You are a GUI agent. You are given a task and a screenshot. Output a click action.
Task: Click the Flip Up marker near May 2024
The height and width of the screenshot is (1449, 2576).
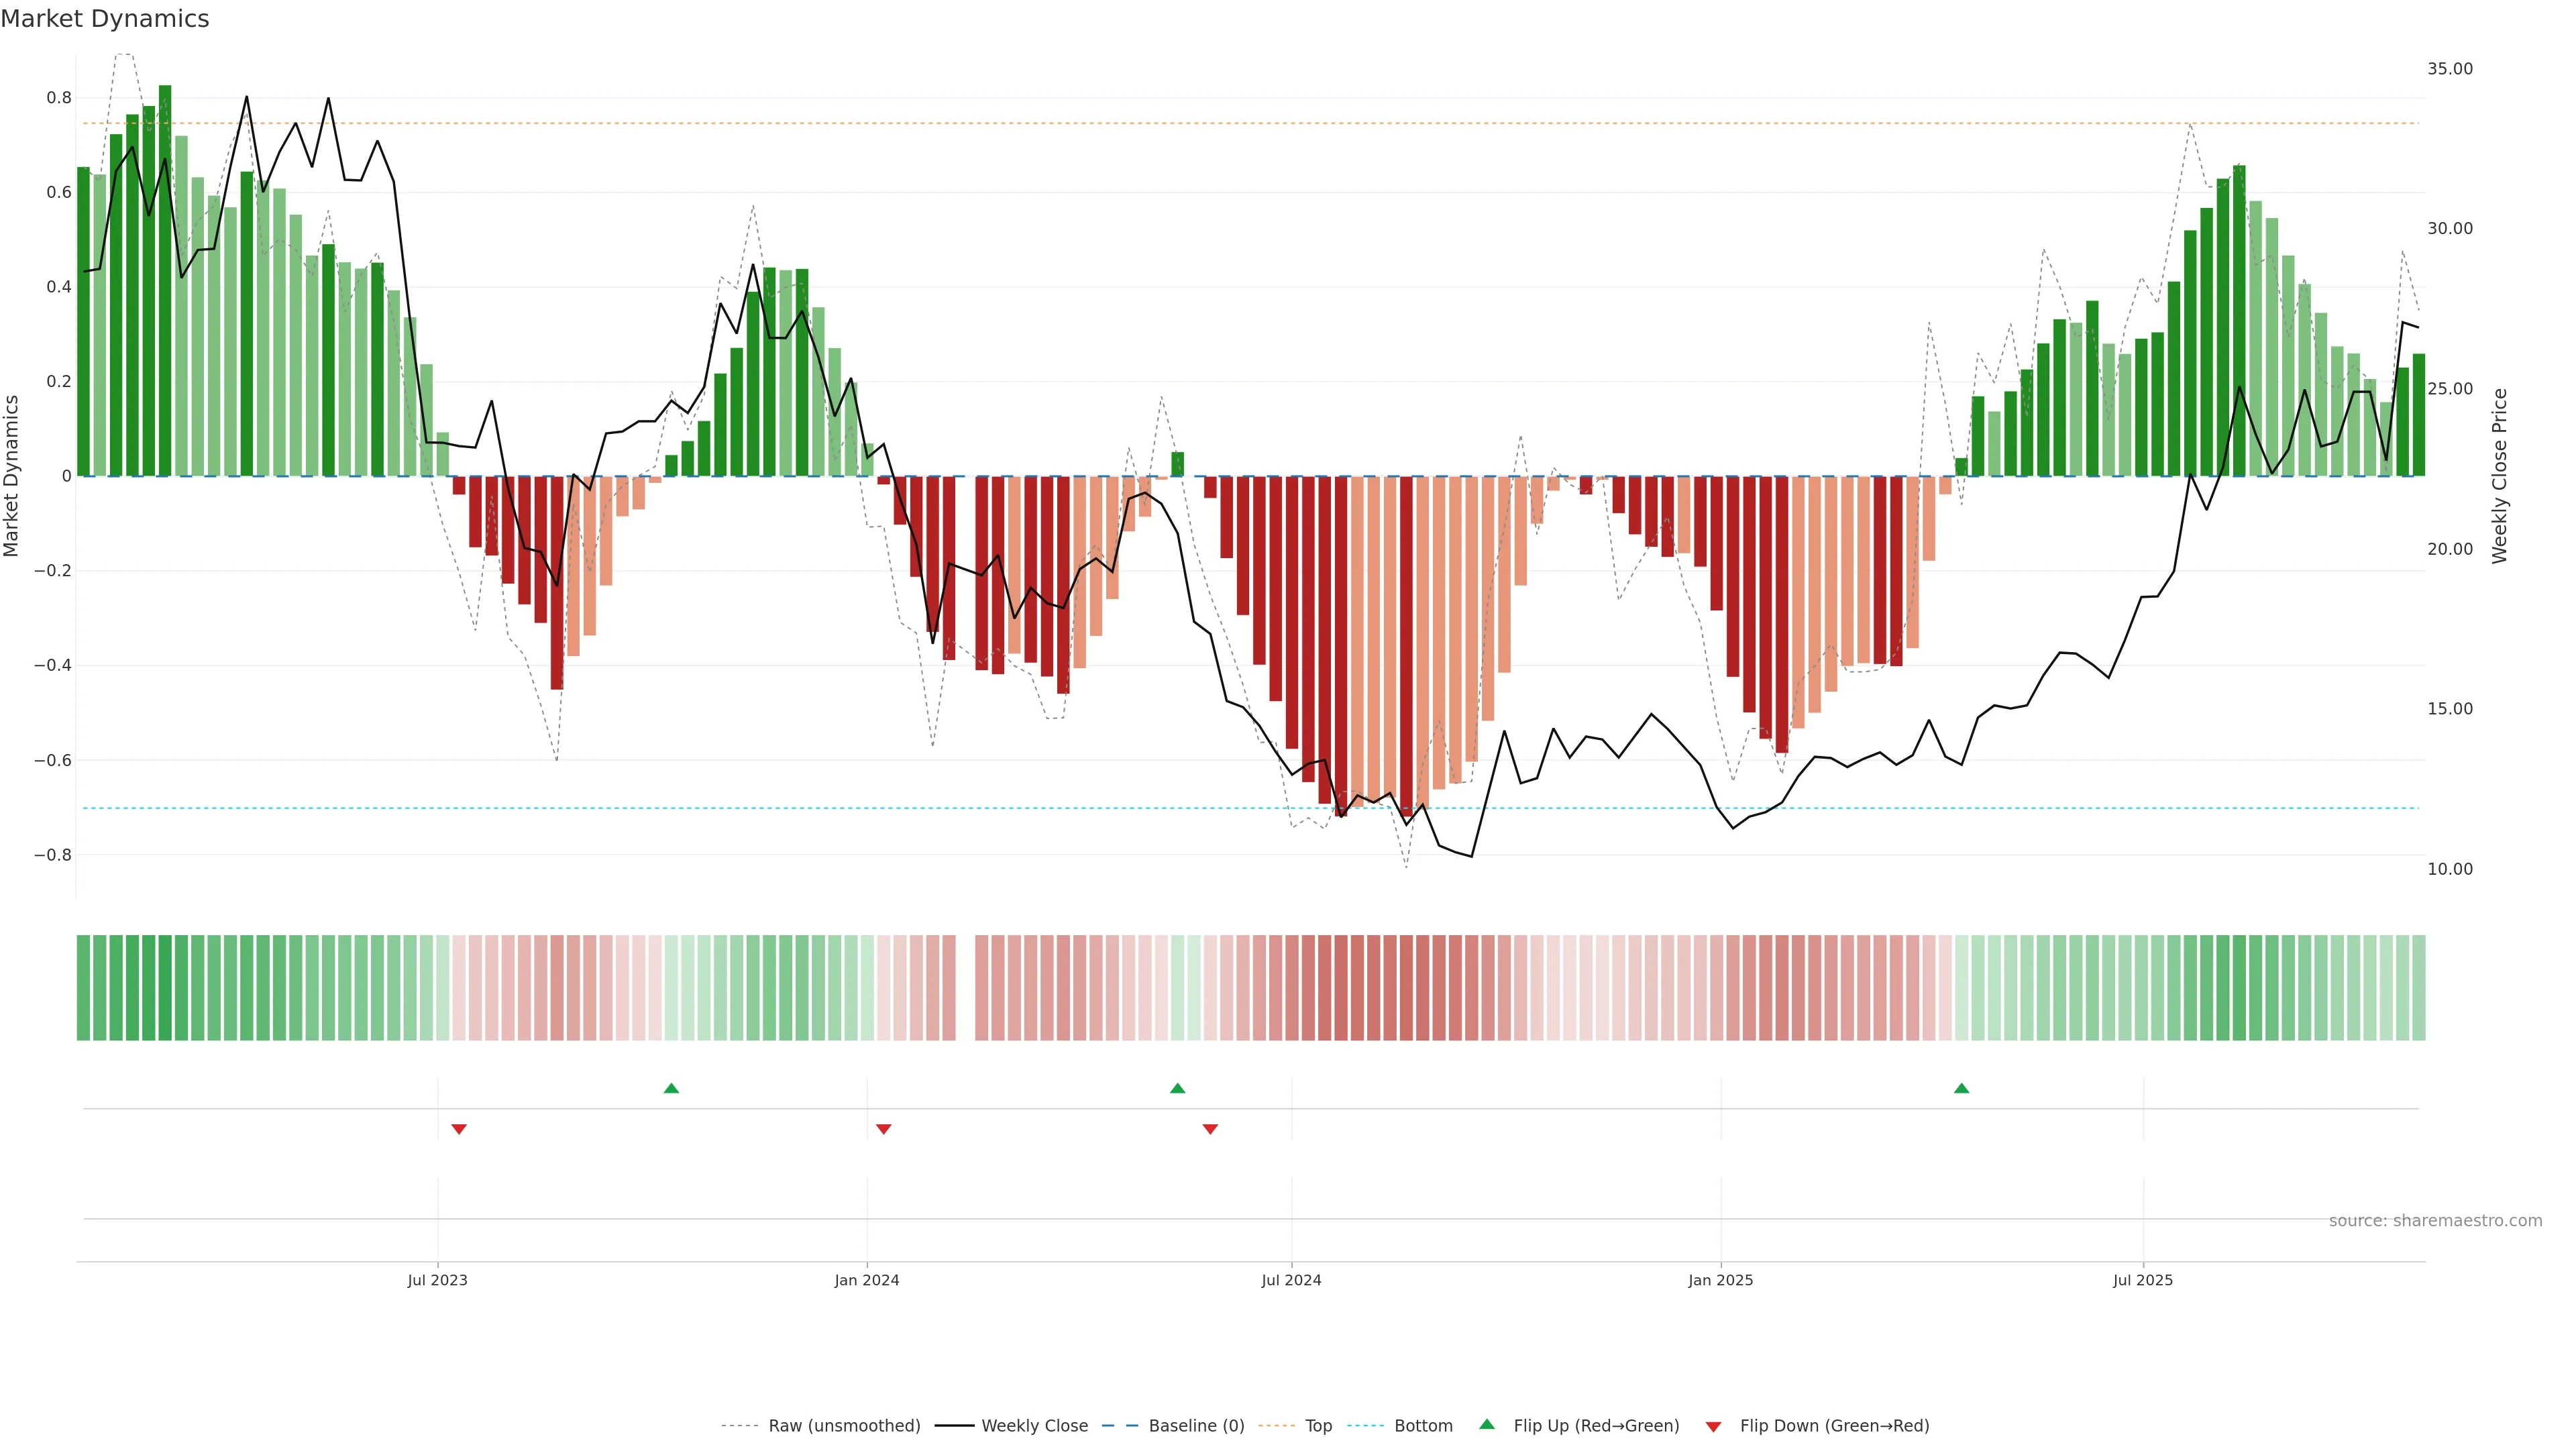click(1177, 1088)
